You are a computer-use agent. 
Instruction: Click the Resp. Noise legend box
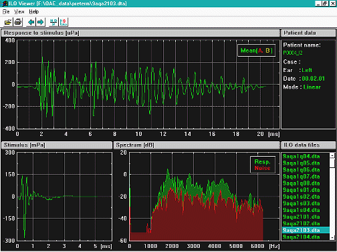(x=263, y=165)
